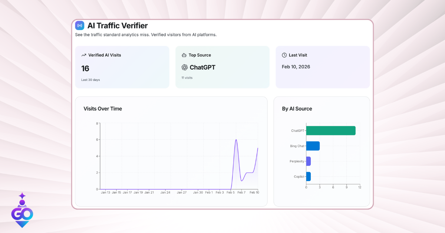
Task: Select the purple Perplexity bar
Action: click(x=308, y=161)
